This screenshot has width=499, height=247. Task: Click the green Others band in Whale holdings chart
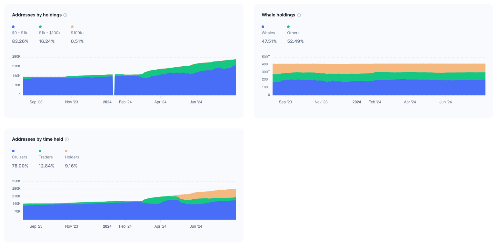[379, 76]
